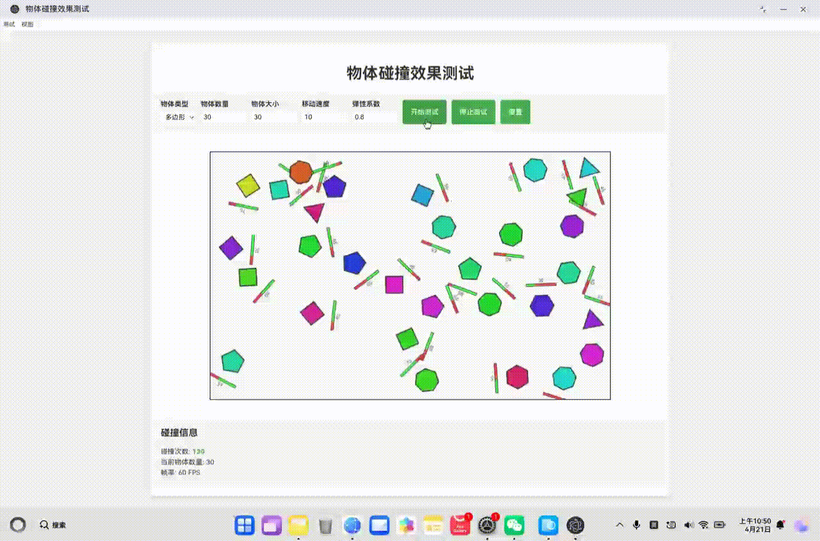Click the notification bell in the system tray

point(779,524)
